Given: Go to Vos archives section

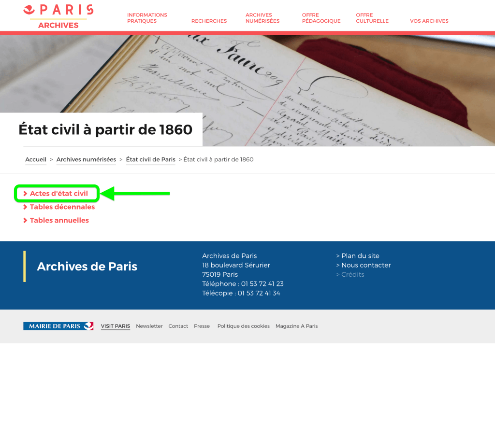Looking at the screenshot, I should (429, 21).
